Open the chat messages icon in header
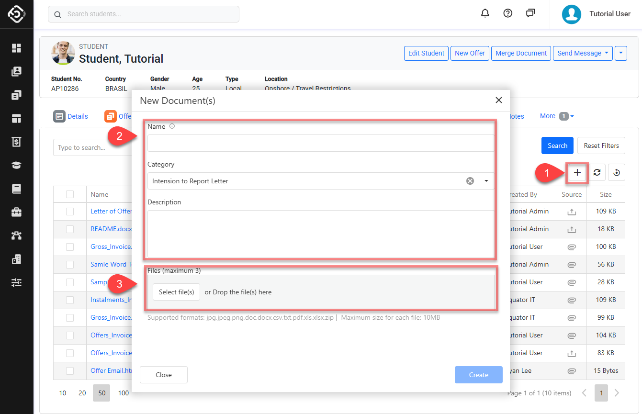The width and height of the screenshot is (642, 414). click(530, 13)
